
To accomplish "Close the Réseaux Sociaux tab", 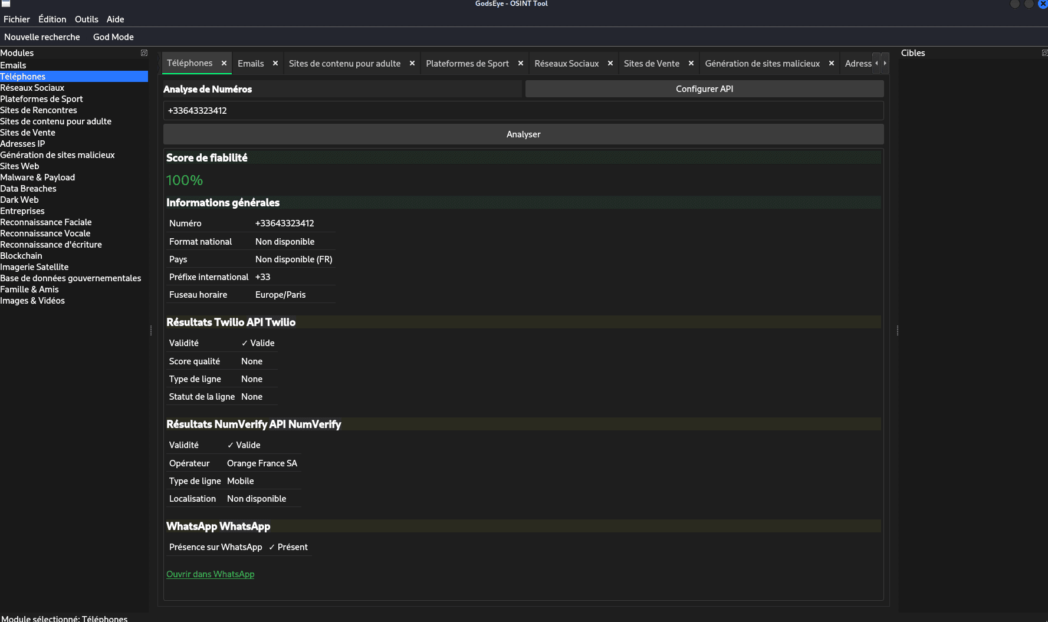I will click(x=610, y=63).
